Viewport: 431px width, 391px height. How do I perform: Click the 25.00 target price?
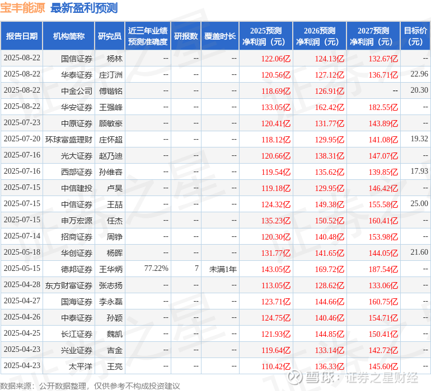pyautogui.click(x=419, y=203)
